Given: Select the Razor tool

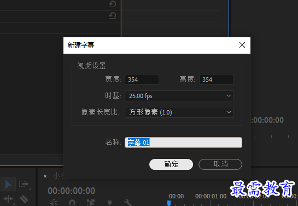Looking at the screenshot, I should coord(24,199).
